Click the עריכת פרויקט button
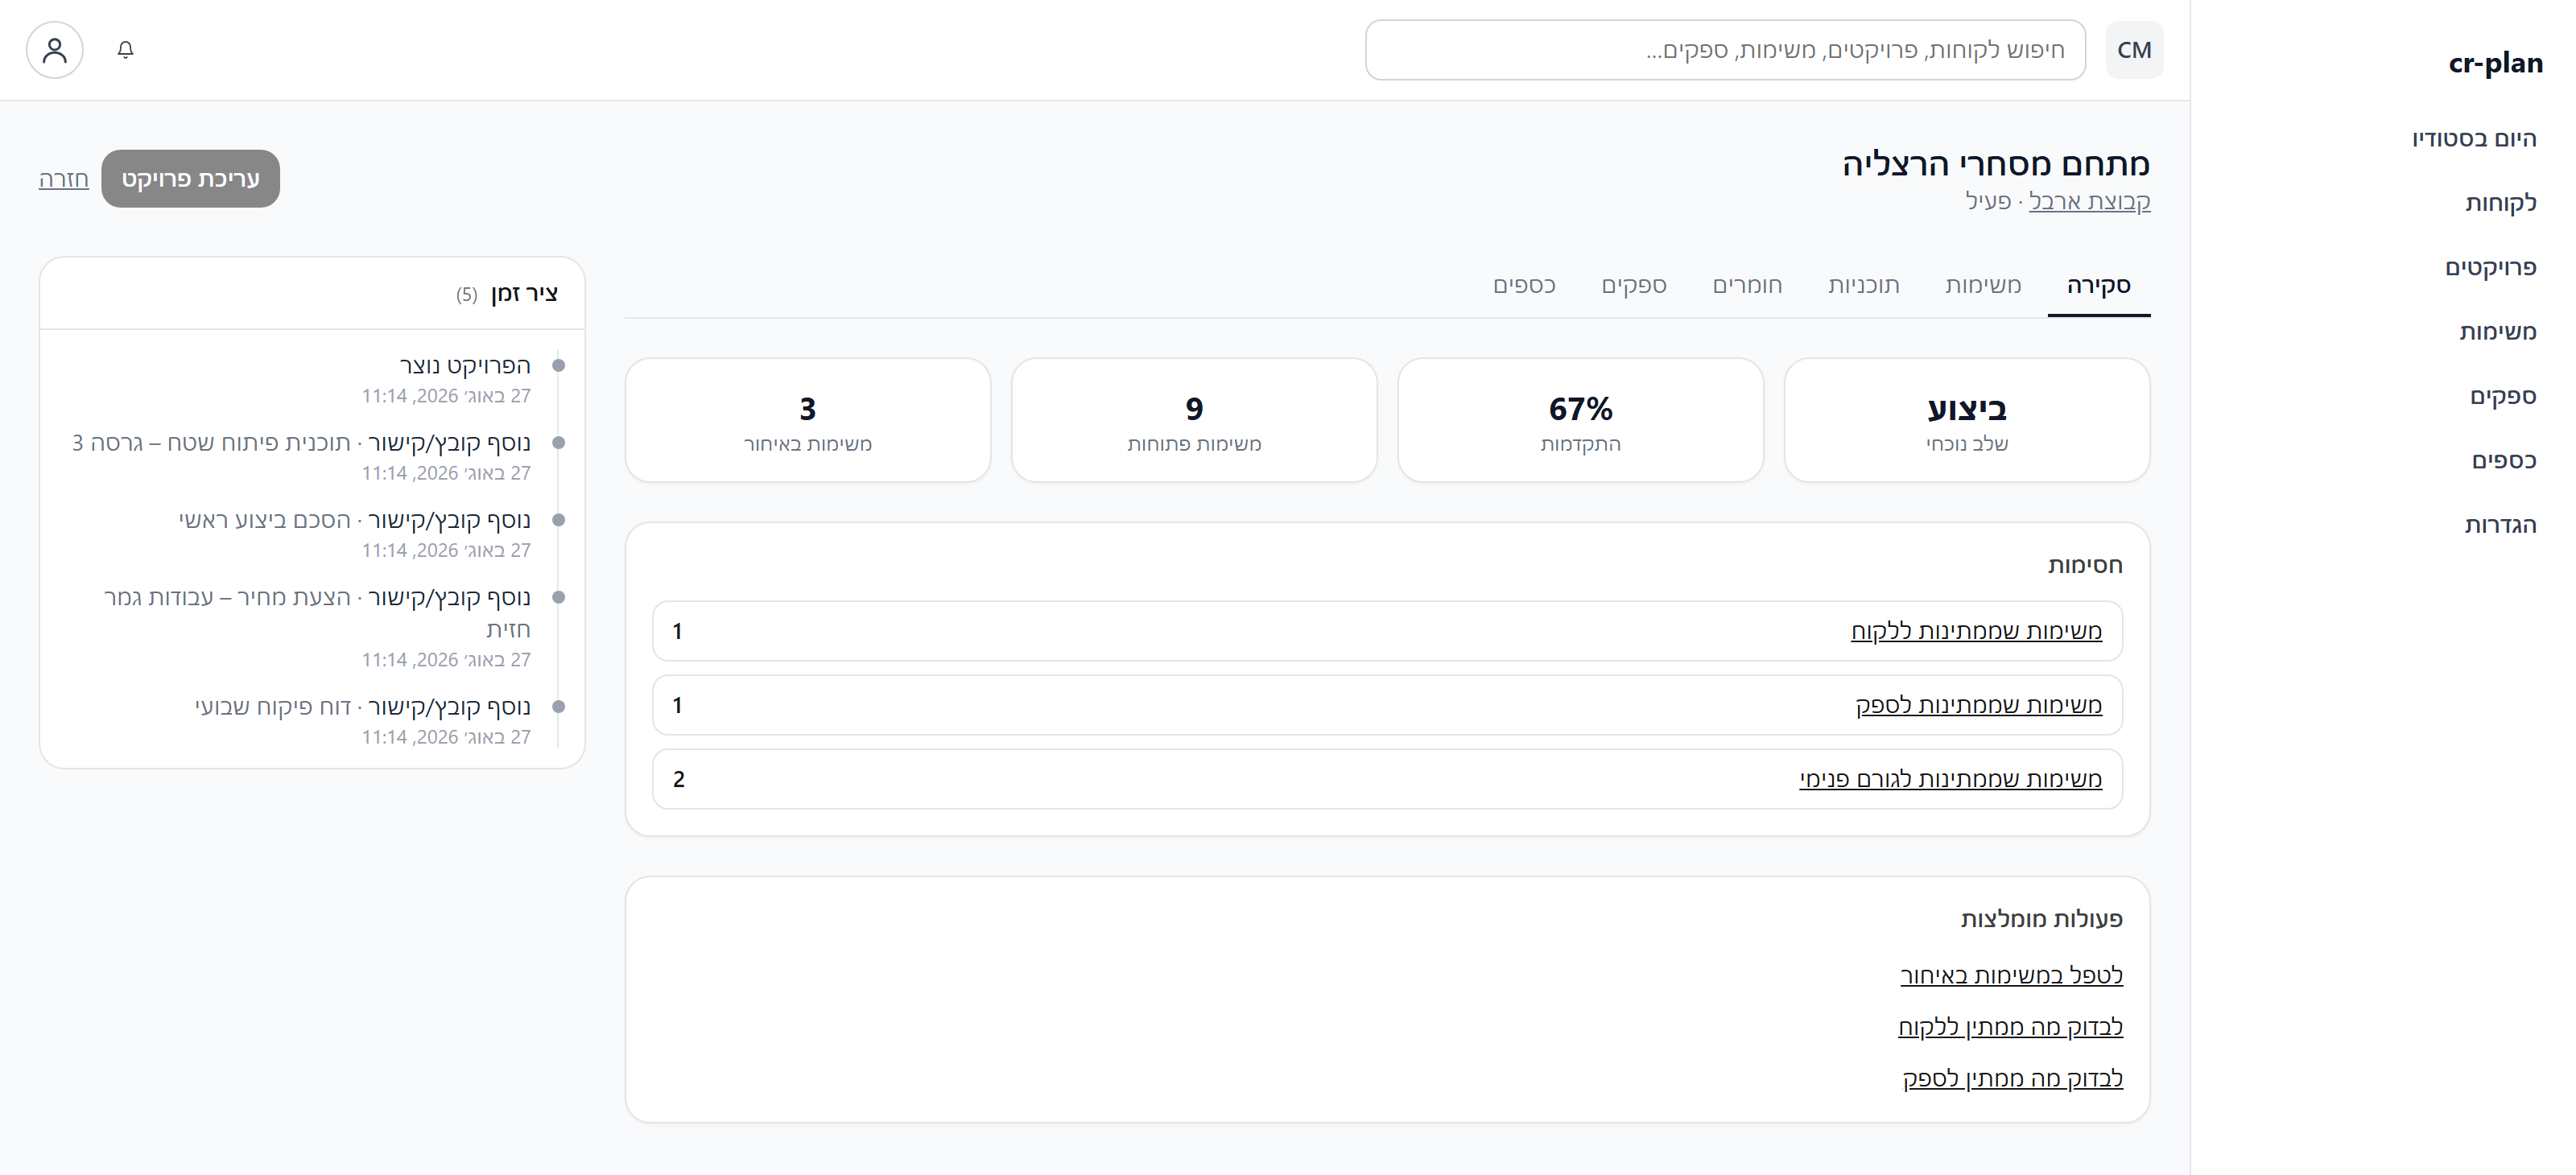Screen dimensions: 2576x1175 pyautogui.click(x=190, y=179)
